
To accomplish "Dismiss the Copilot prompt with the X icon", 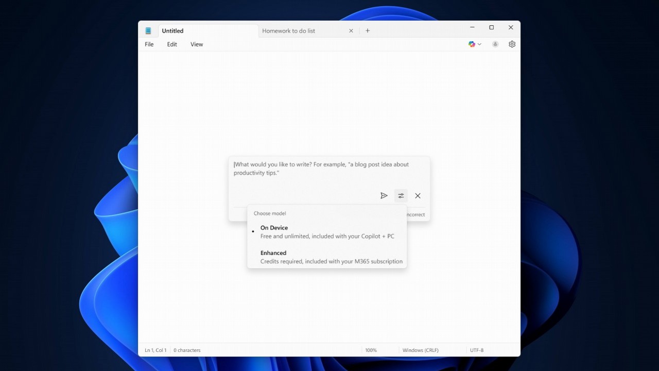I will point(418,196).
